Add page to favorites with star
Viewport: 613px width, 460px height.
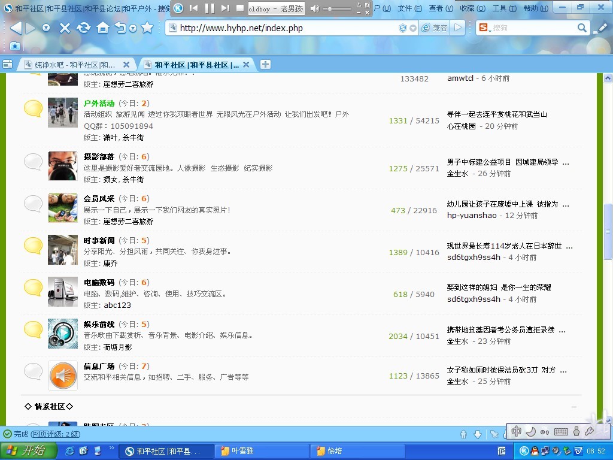click(147, 28)
